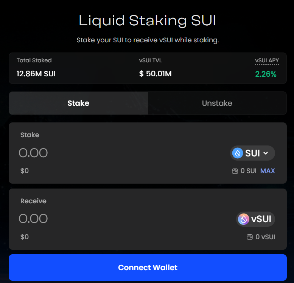This screenshot has width=294, height=283.
Task: Click the wallet icon beside 0 SUI
Action: 235,171
